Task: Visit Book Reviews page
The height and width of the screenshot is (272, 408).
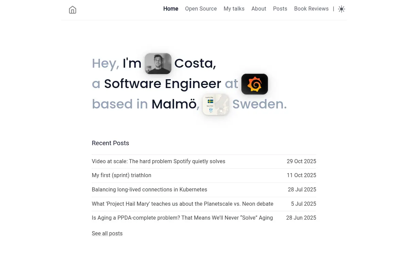Action: tap(311, 9)
